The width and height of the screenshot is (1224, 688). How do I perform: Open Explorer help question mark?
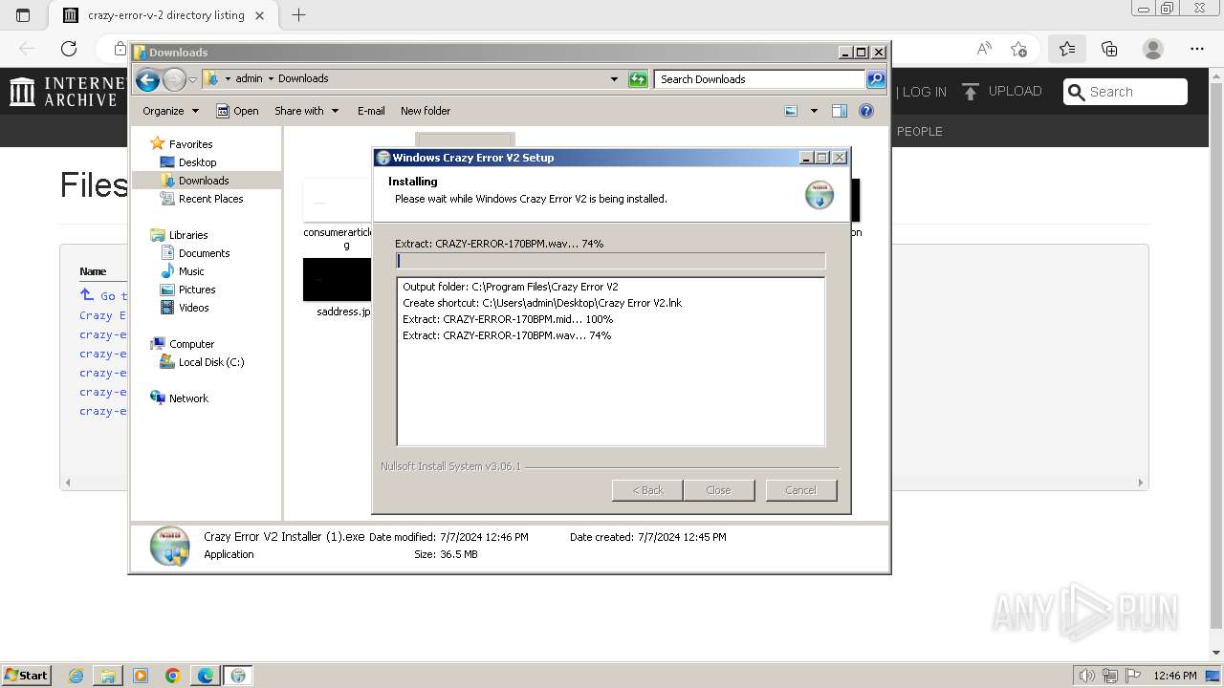click(866, 111)
